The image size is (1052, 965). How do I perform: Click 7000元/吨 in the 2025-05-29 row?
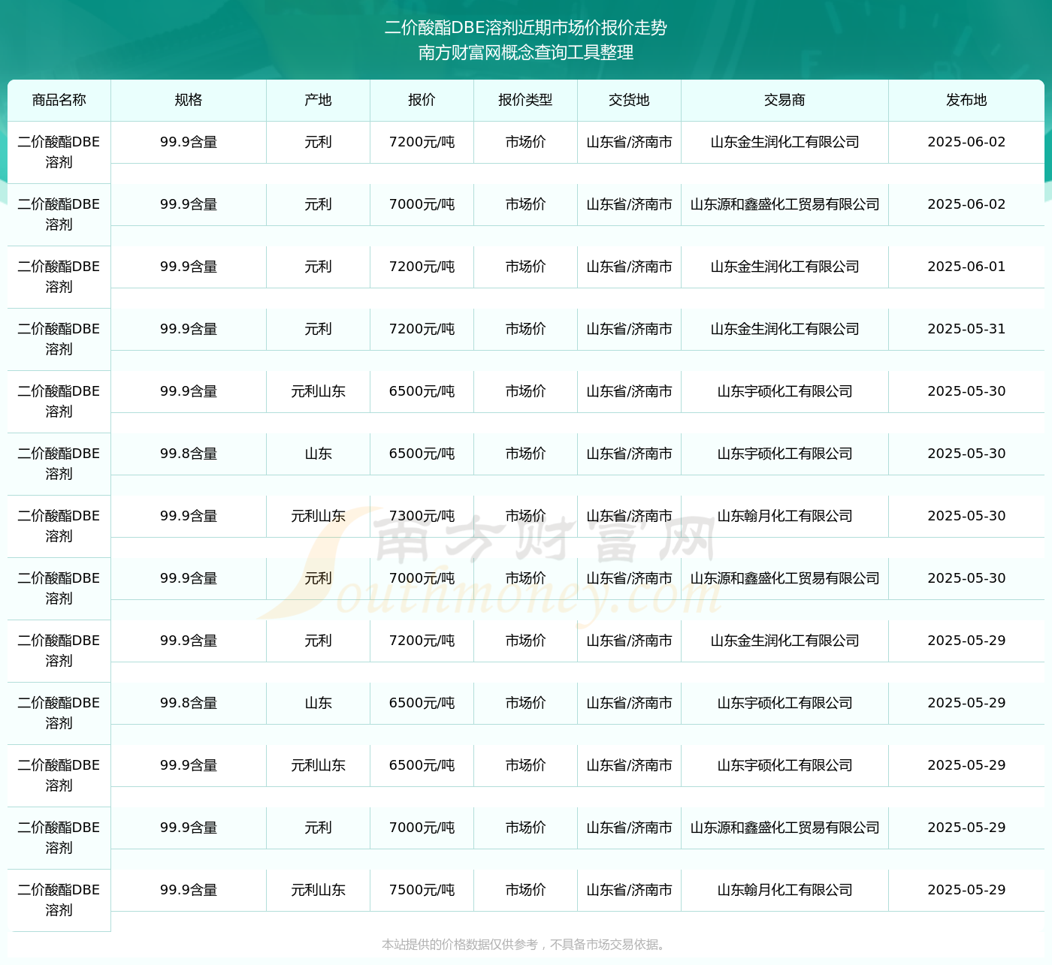(422, 828)
